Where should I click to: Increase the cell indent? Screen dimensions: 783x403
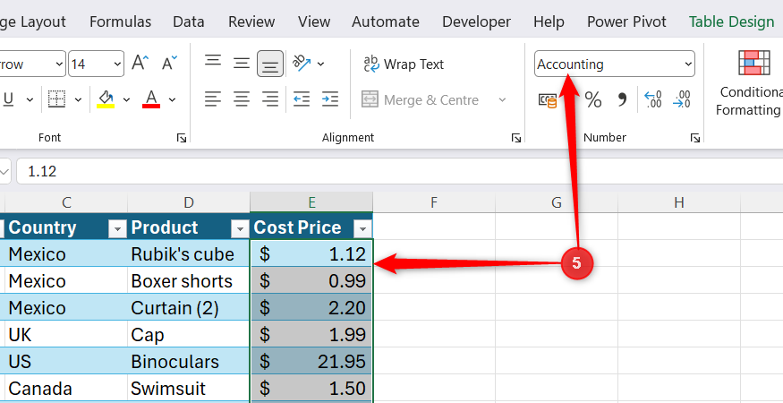coord(330,99)
